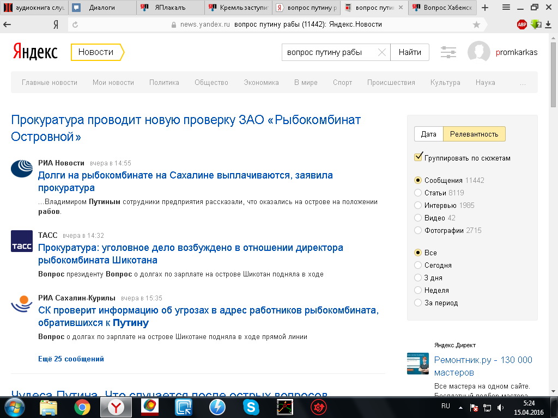
Task: Bookmark the page with the star icon
Action: pos(476,24)
